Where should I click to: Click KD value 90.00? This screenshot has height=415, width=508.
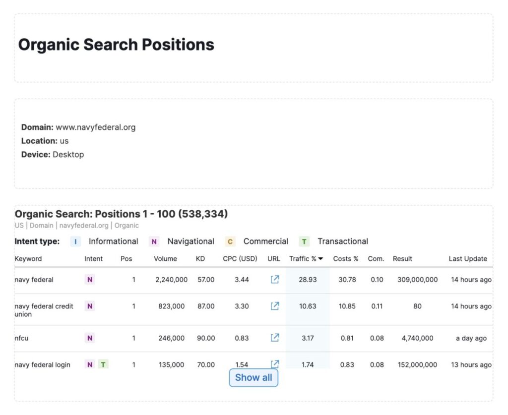[x=206, y=338]
